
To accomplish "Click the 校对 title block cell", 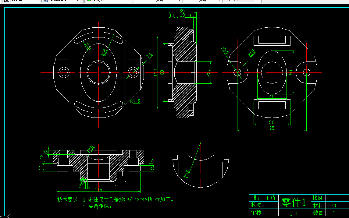I will 256,205.
